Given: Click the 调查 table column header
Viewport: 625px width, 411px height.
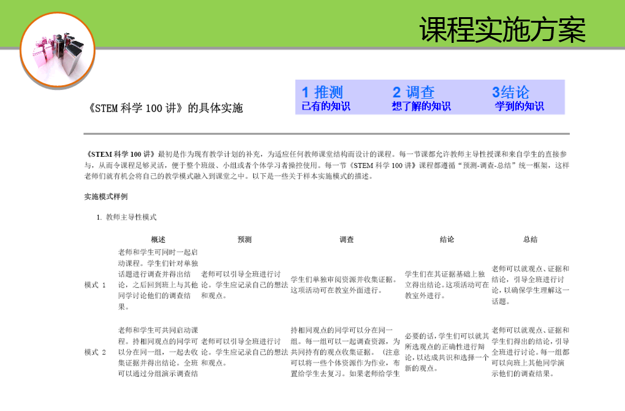Looking at the screenshot, I should 346,239.
